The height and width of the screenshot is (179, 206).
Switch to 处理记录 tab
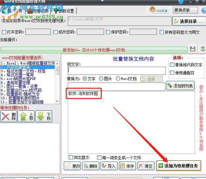(x=38, y=11)
